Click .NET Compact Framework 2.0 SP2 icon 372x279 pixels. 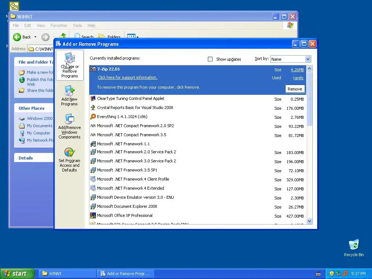click(93, 126)
